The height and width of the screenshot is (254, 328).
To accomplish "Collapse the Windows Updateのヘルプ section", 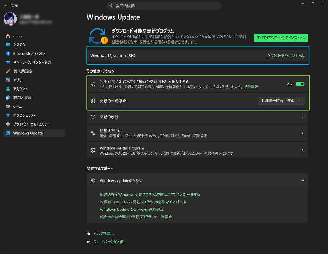I will (302, 180).
